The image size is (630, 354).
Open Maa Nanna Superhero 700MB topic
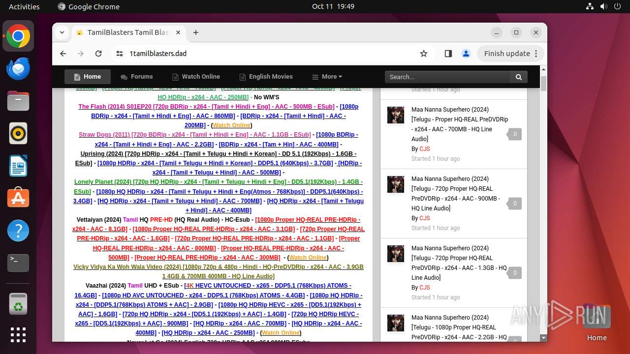[460, 124]
